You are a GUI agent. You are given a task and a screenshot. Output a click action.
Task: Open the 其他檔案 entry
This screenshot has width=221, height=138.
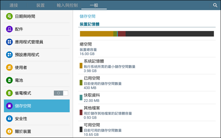click(x=147, y=113)
